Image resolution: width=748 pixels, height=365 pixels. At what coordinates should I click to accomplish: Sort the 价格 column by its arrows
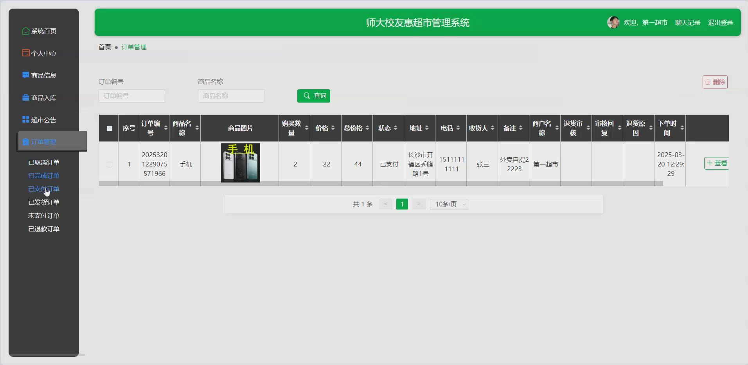[332, 128]
